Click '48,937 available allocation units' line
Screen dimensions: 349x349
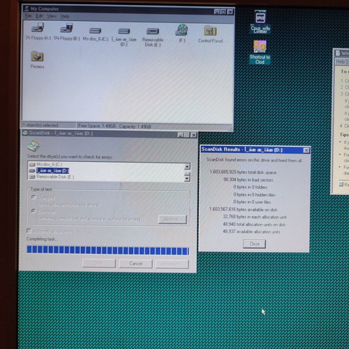point(251,232)
